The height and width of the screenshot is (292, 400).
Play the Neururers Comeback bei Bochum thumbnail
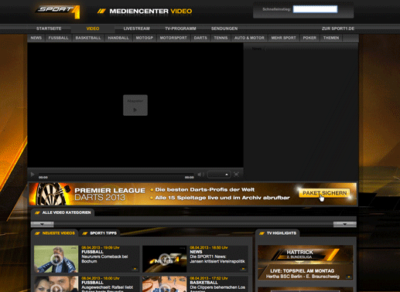(x=56, y=259)
